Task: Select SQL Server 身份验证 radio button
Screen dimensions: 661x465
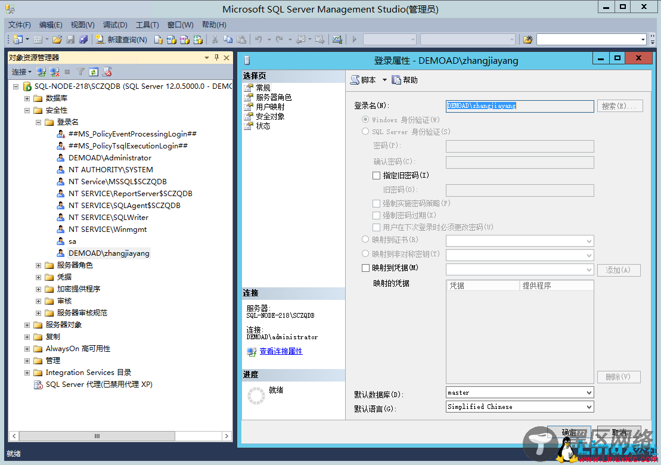Action: (x=365, y=132)
